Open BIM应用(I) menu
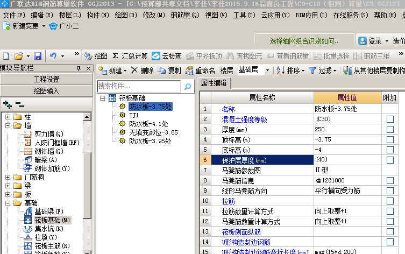This screenshot has width=405, height=254. tap(311, 15)
